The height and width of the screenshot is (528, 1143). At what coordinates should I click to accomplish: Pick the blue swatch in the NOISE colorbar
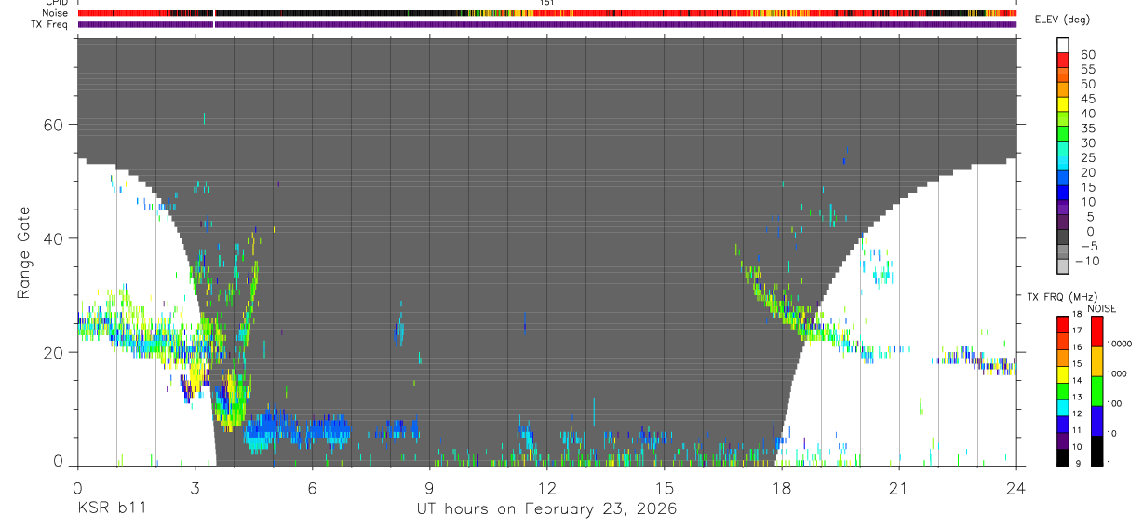pos(1096,421)
